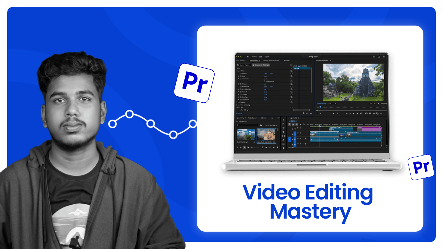Toggle Snap in timeline magnet icon

pos(293,124)
